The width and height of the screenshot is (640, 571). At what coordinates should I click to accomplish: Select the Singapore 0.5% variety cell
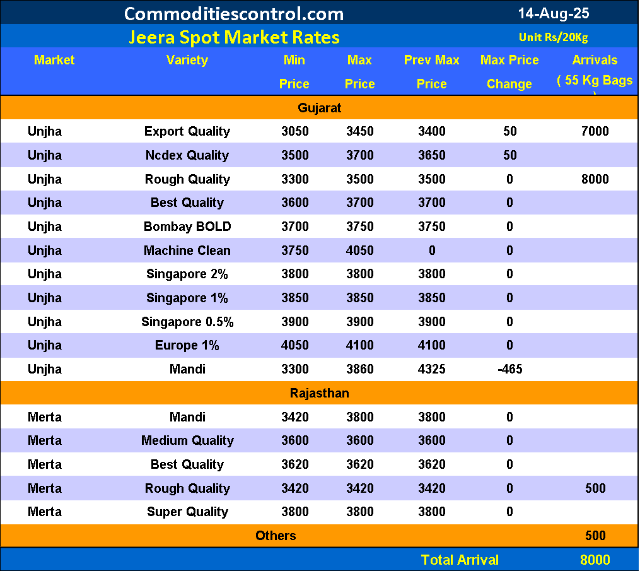[187, 322]
